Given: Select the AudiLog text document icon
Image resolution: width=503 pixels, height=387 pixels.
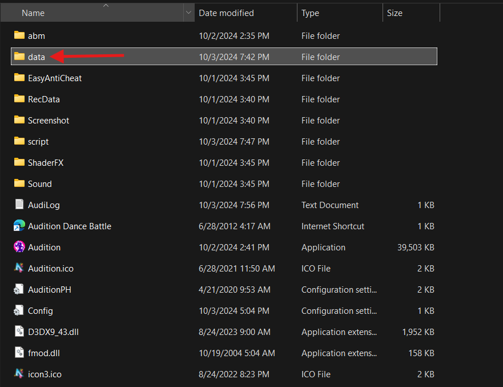Looking at the screenshot, I should [x=19, y=205].
